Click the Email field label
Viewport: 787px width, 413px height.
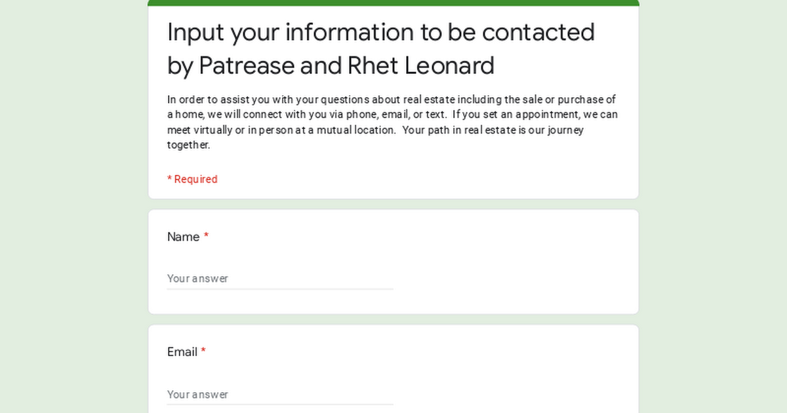click(x=182, y=352)
